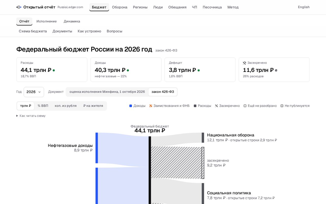
Task: Click the black Федеральный бюджет center bar
Action: [x=150, y=170]
